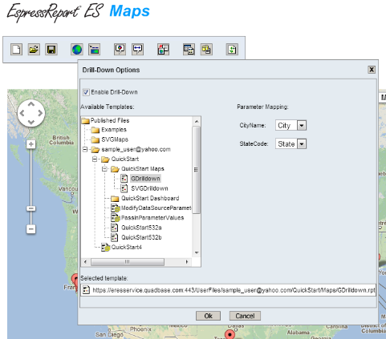The width and height of the screenshot is (386, 339).
Task: Click the sample_user@yahoo.com folder label
Action: coord(136,149)
